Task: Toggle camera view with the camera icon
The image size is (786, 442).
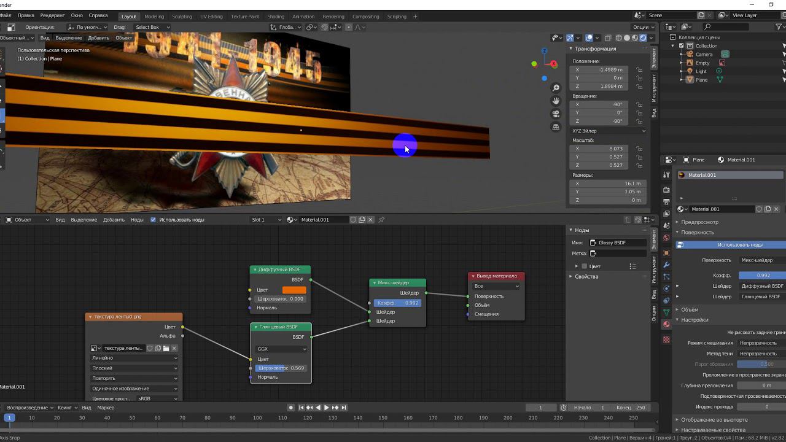Action: coord(556,114)
